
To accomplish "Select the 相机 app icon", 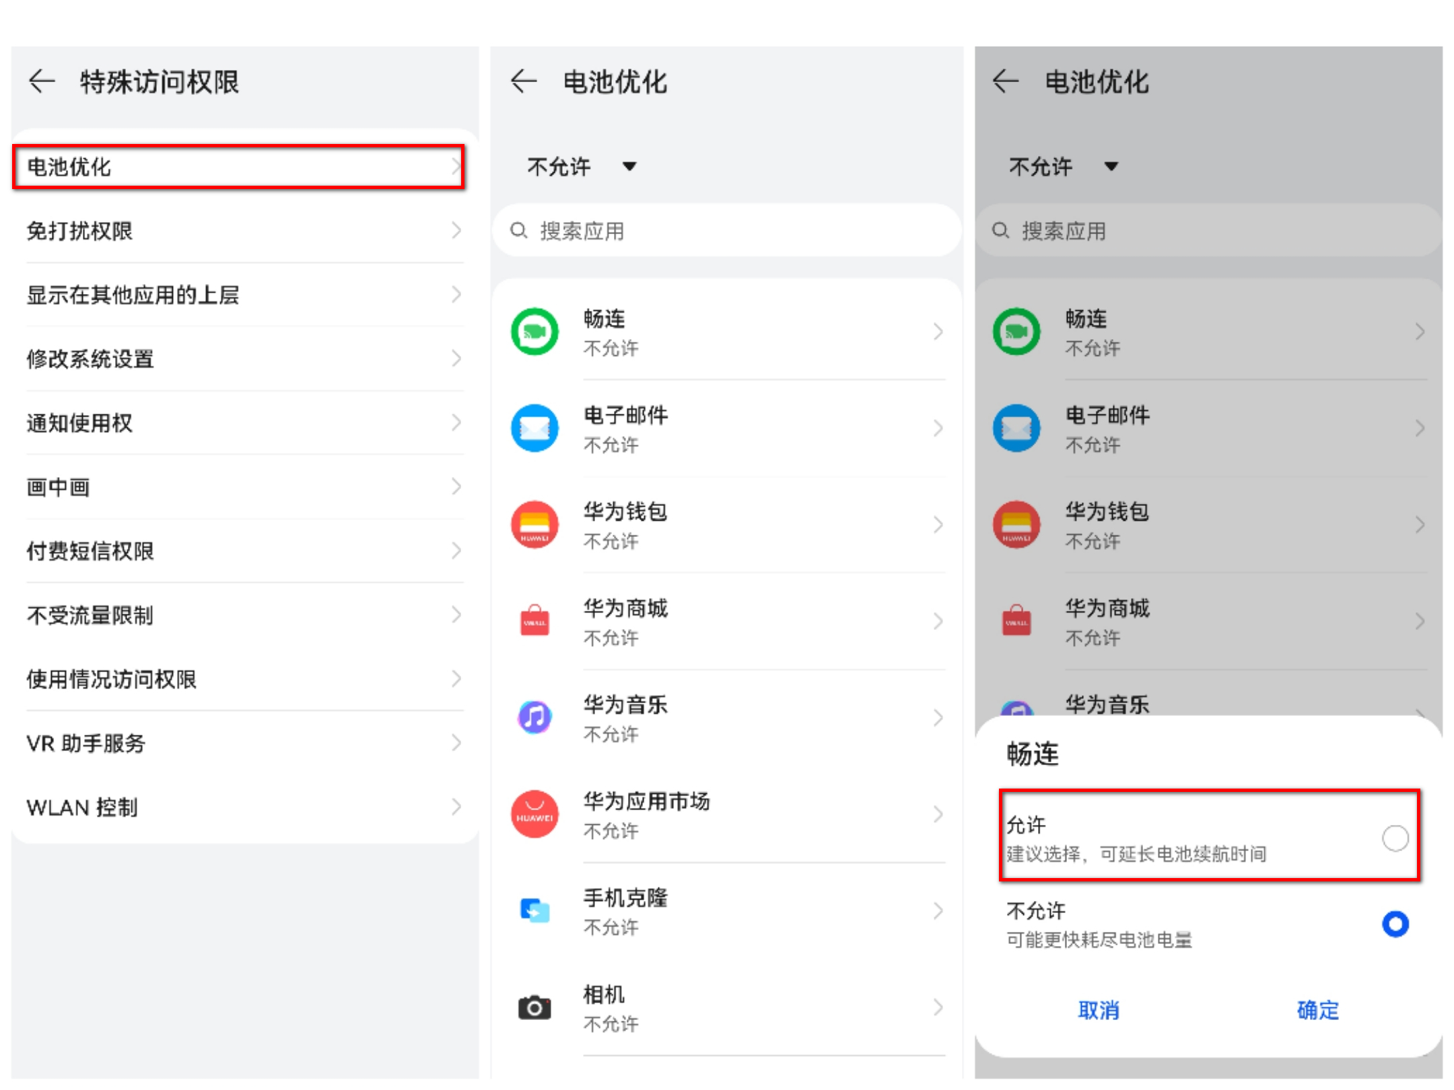I will coord(534,1007).
